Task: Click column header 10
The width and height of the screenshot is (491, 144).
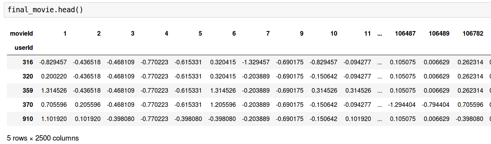Action: pos(334,34)
